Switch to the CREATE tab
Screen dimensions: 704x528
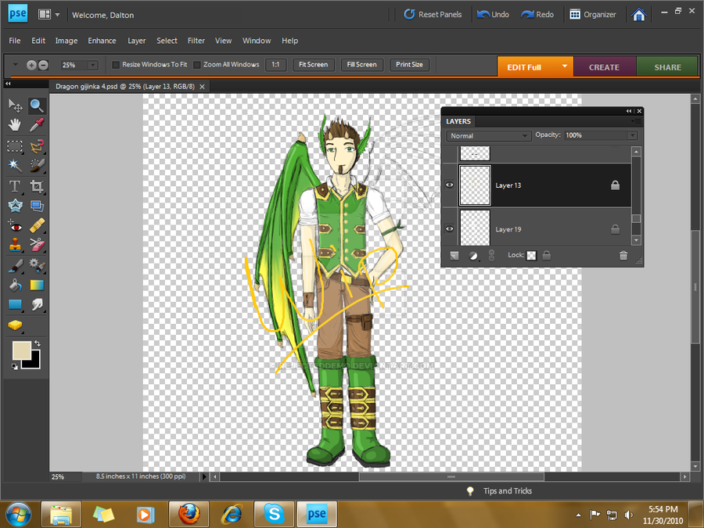(x=605, y=67)
